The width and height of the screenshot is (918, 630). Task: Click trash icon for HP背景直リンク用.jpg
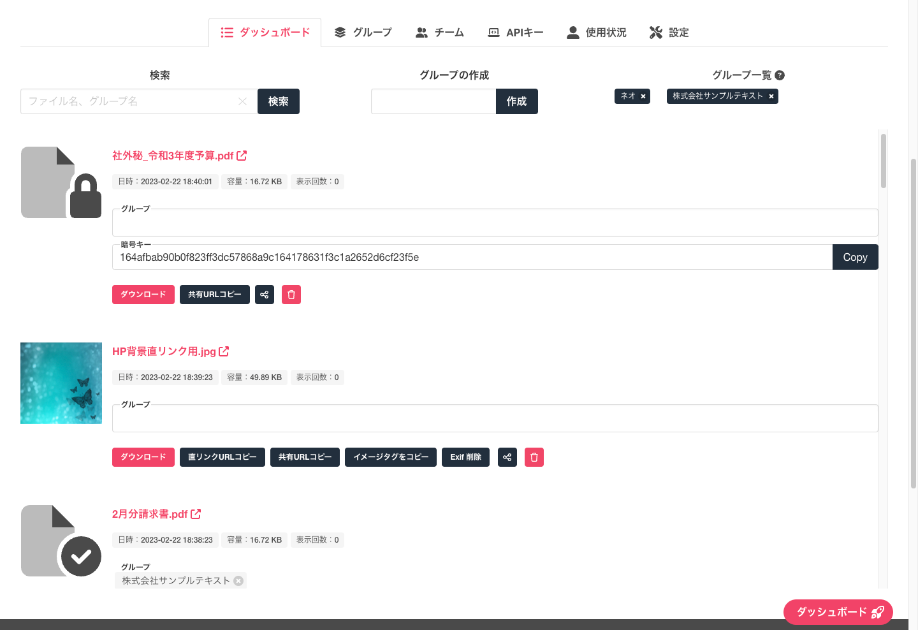pyautogui.click(x=534, y=457)
